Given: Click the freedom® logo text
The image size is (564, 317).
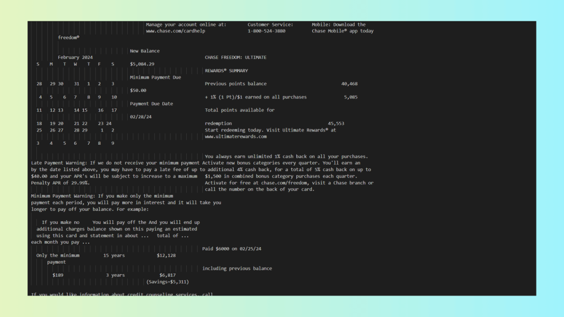Looking at the screenshot, I should click(69, 38).
